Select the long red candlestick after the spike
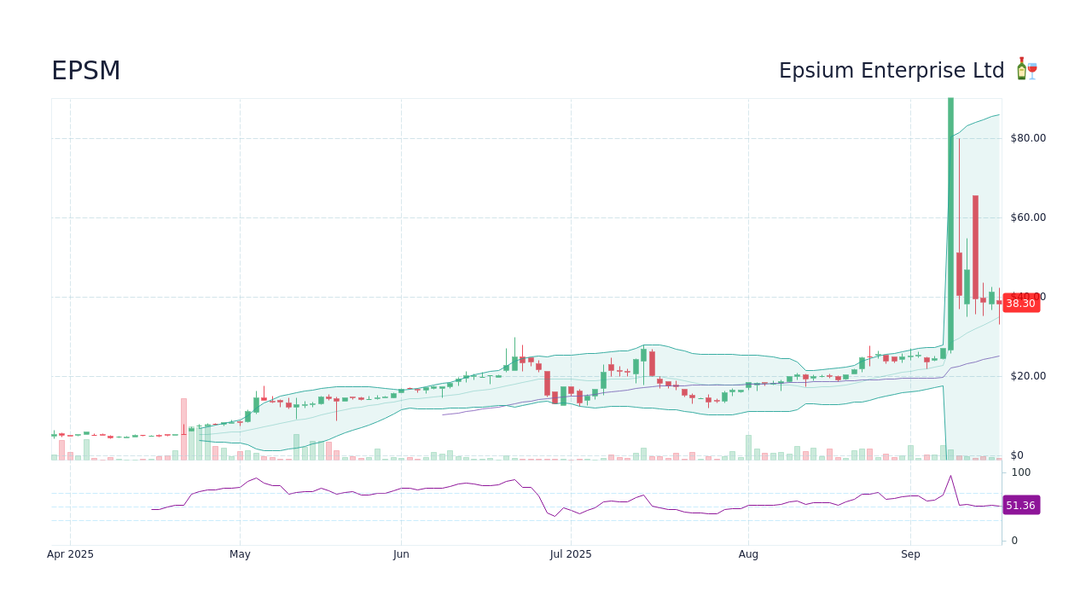 975,247
